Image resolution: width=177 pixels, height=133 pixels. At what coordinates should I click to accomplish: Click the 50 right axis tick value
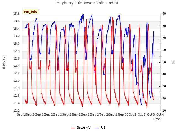(164, 62)
